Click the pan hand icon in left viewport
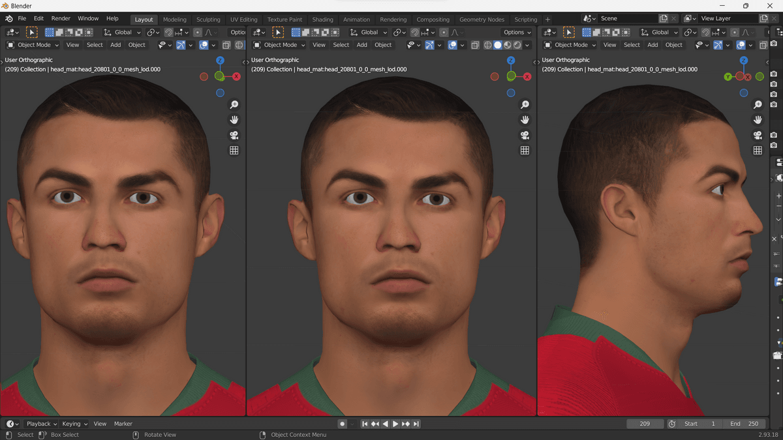Screen dimensions: 783x440 (234, 120)
